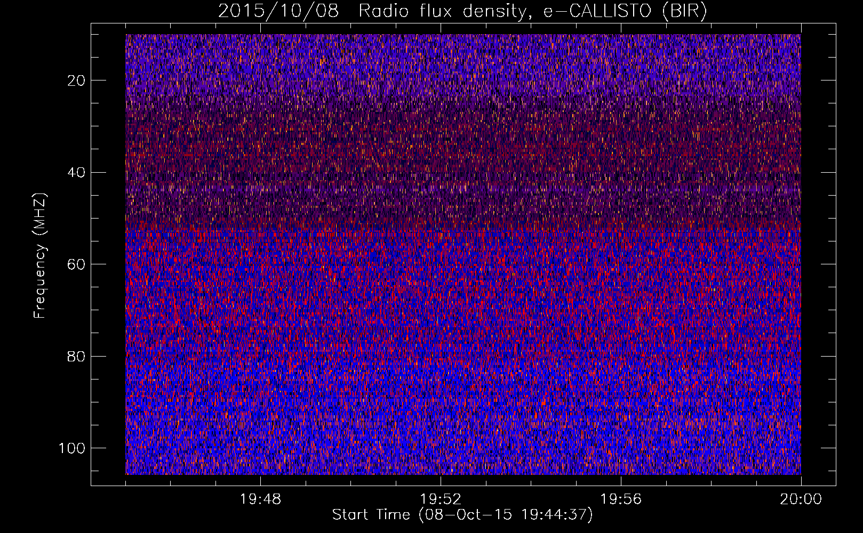Click the 'Frequency (MHZ)' y-axis label
The image size is (863, 533).
click(40, 256)
